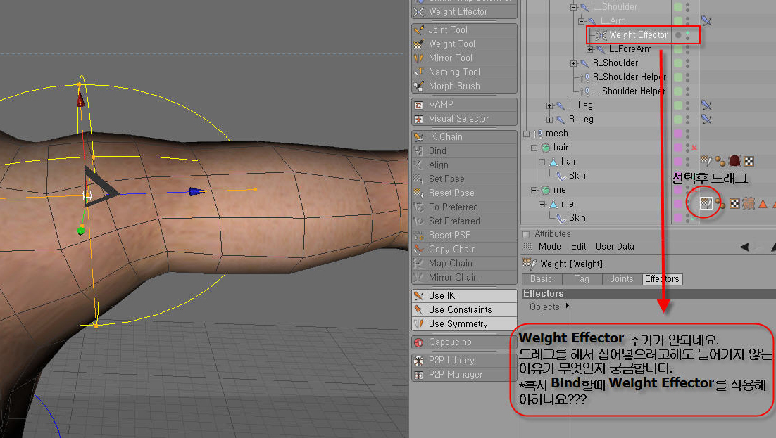Select the IK tag on L_Leg row
Image resolution: width=776 pixels, height=438 pixels.
point(706,105)
